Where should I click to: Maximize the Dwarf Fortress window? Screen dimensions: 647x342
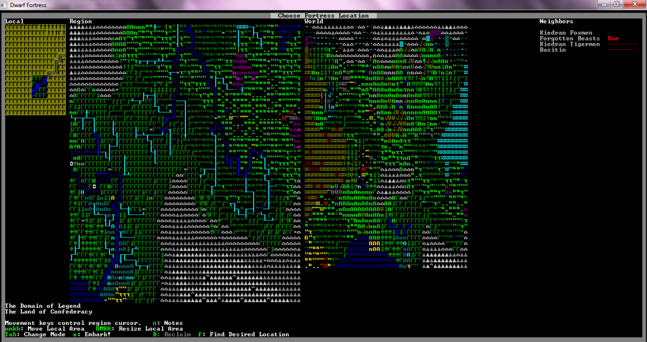click(x=617, y=4)
